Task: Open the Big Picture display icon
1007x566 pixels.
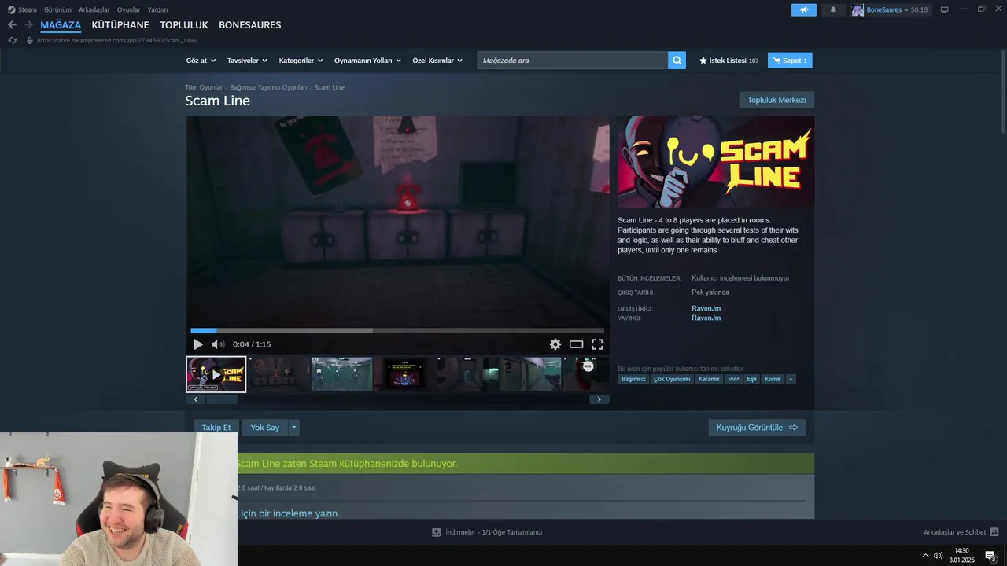Action: 944,9
